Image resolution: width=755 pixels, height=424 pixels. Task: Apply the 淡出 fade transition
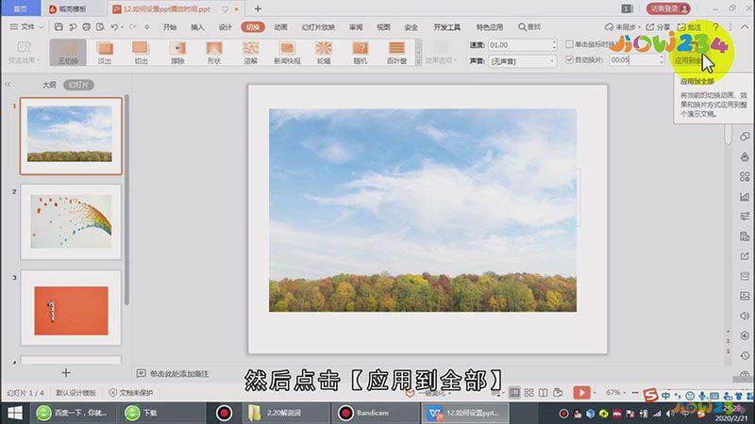[x=105, y=52]
